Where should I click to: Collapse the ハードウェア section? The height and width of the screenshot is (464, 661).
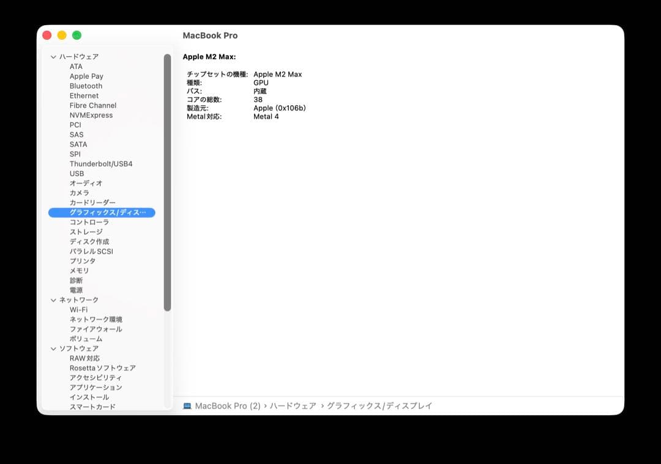coord(54,56)
